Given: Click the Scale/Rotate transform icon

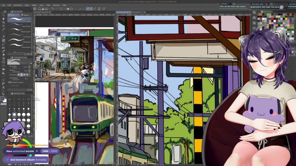Looking at the screenshot, I should pos(71,9).
